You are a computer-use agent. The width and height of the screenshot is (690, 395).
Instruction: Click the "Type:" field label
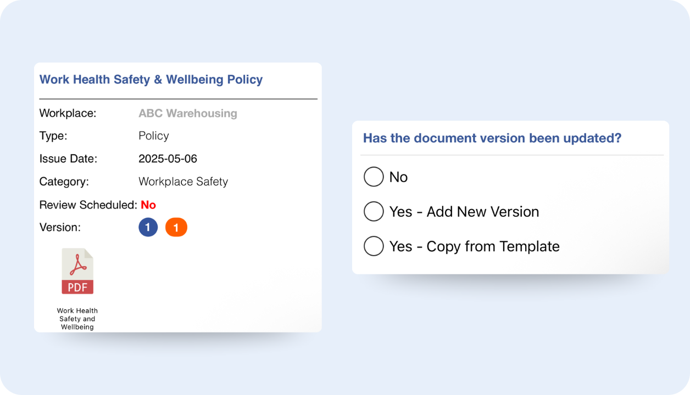[53, 136]
